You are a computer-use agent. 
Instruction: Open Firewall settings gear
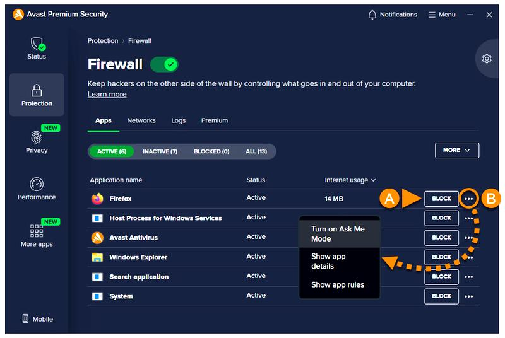point(487,59)
